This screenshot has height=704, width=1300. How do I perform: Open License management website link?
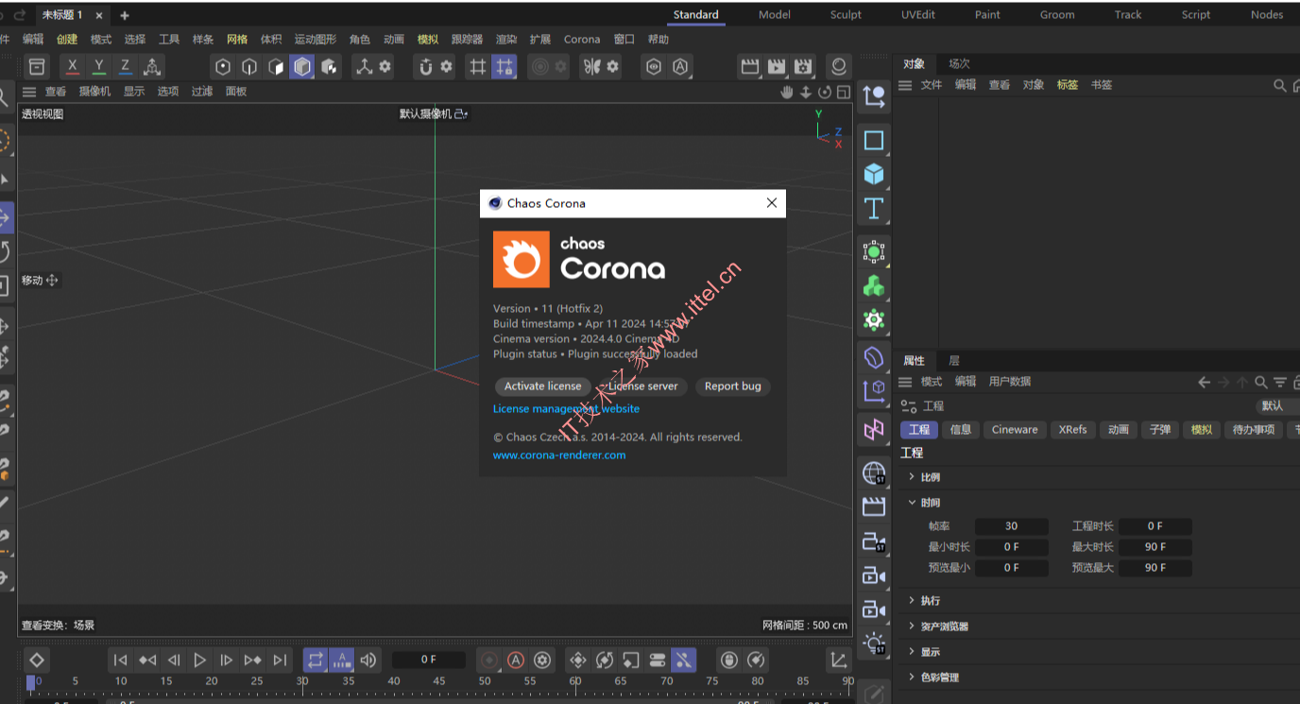(x=566, y=409)
